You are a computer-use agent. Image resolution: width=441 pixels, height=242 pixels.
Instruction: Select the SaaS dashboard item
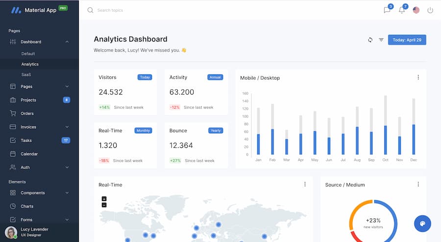click(26, 74)
